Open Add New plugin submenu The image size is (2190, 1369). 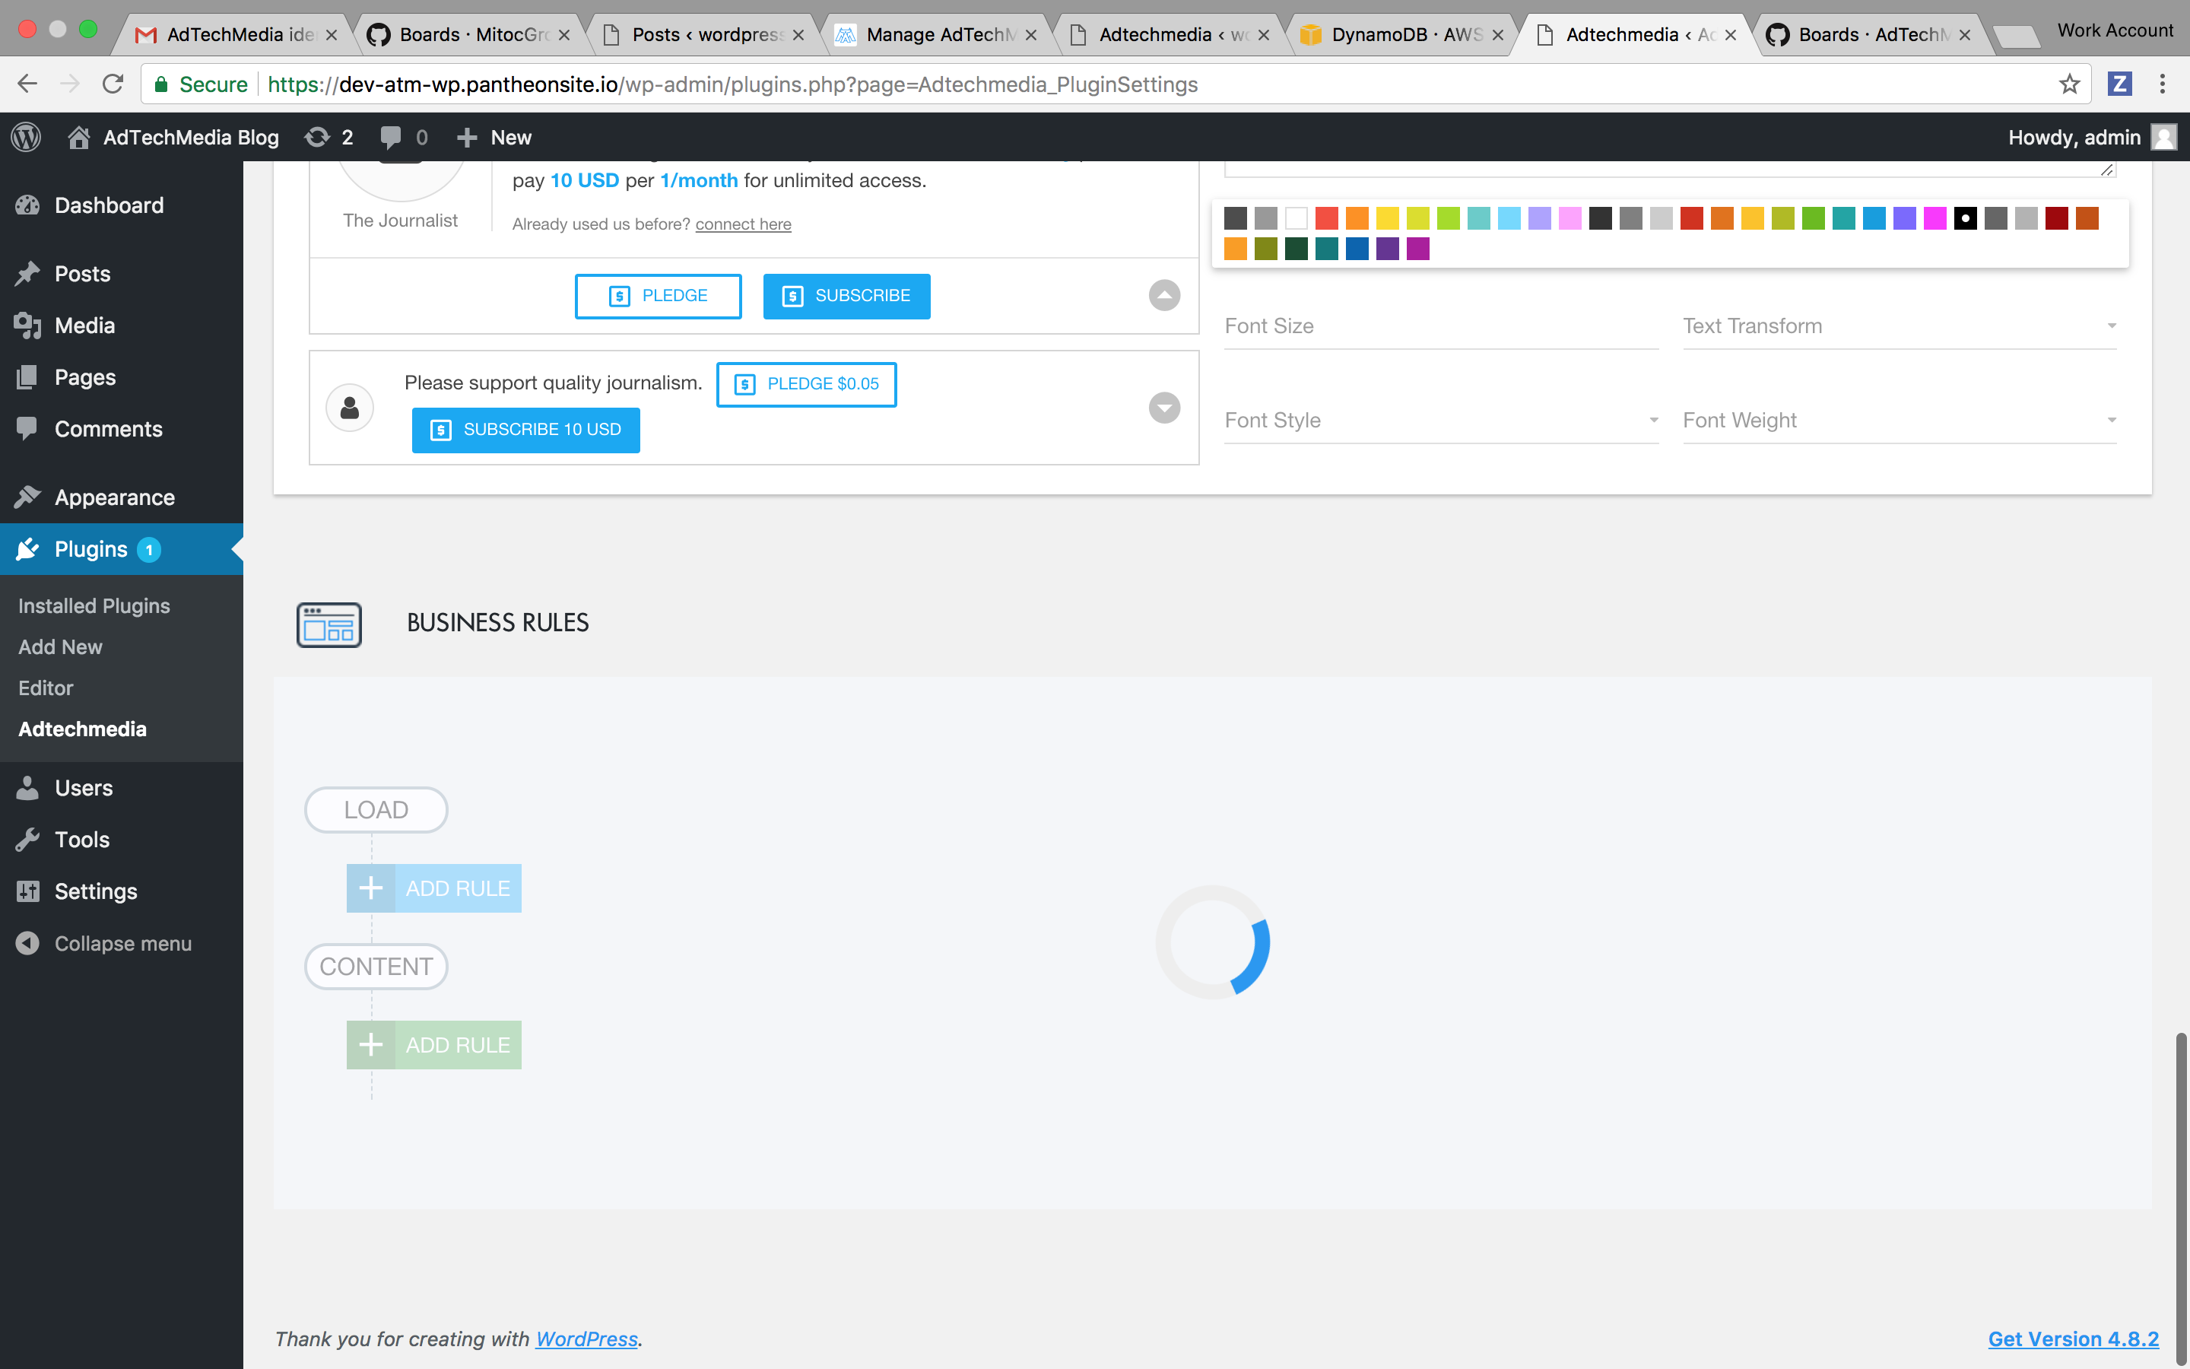(x=60, y=646)
